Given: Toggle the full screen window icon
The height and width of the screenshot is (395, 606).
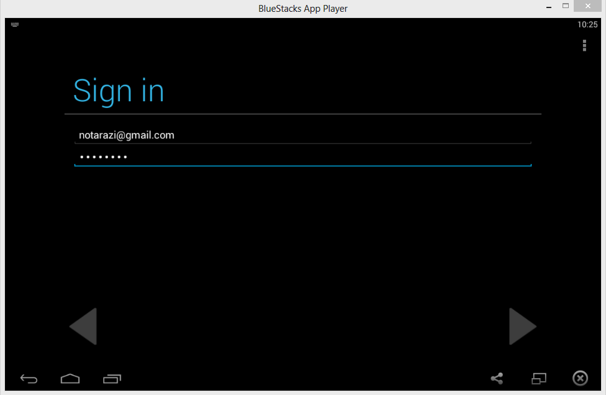Looking at the screenshot, I should (539, 378).
